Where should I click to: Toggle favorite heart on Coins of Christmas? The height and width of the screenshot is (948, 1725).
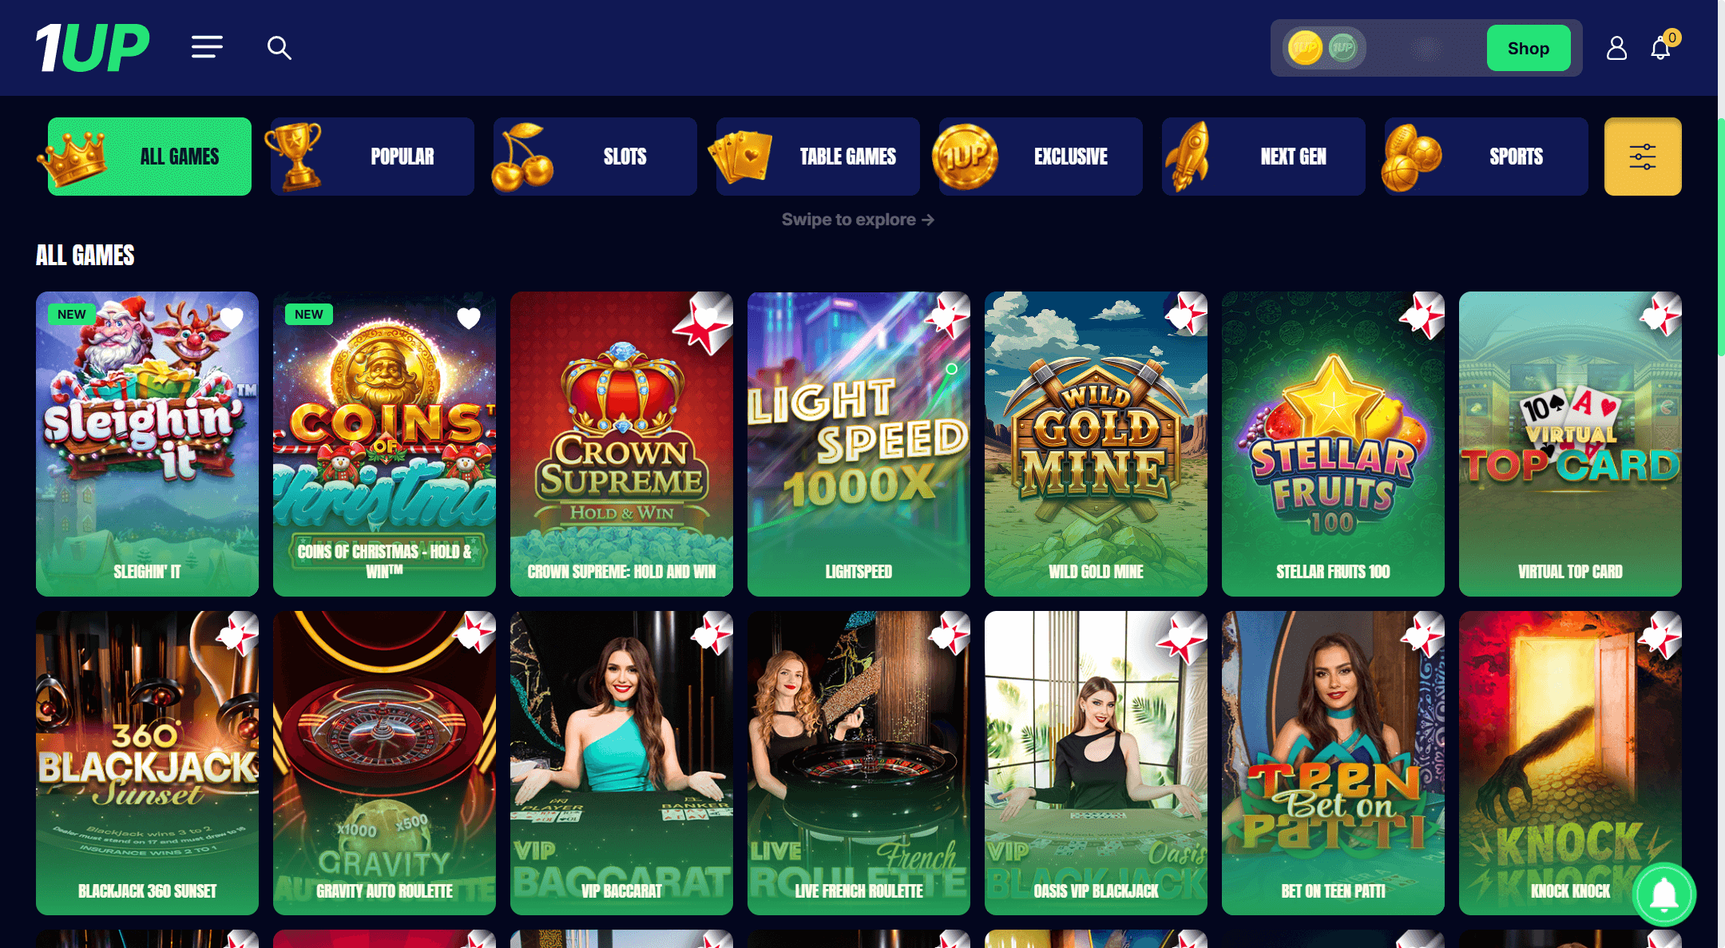pos(469,319)
